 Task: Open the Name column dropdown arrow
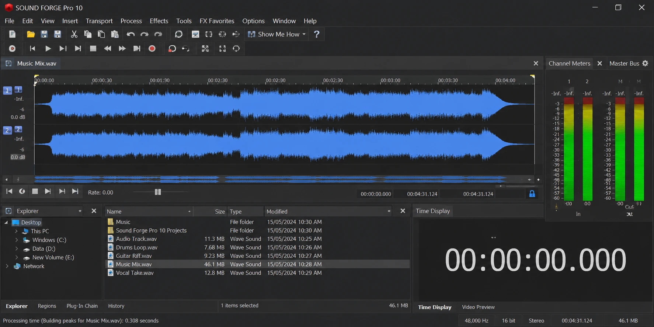coord(189,212)
